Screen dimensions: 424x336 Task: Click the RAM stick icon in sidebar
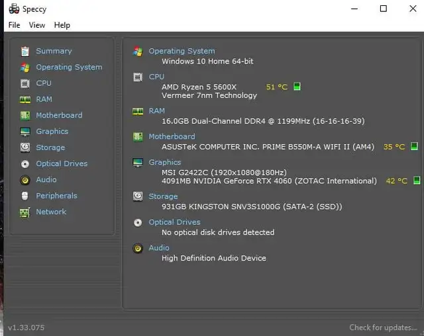point(25,100)
